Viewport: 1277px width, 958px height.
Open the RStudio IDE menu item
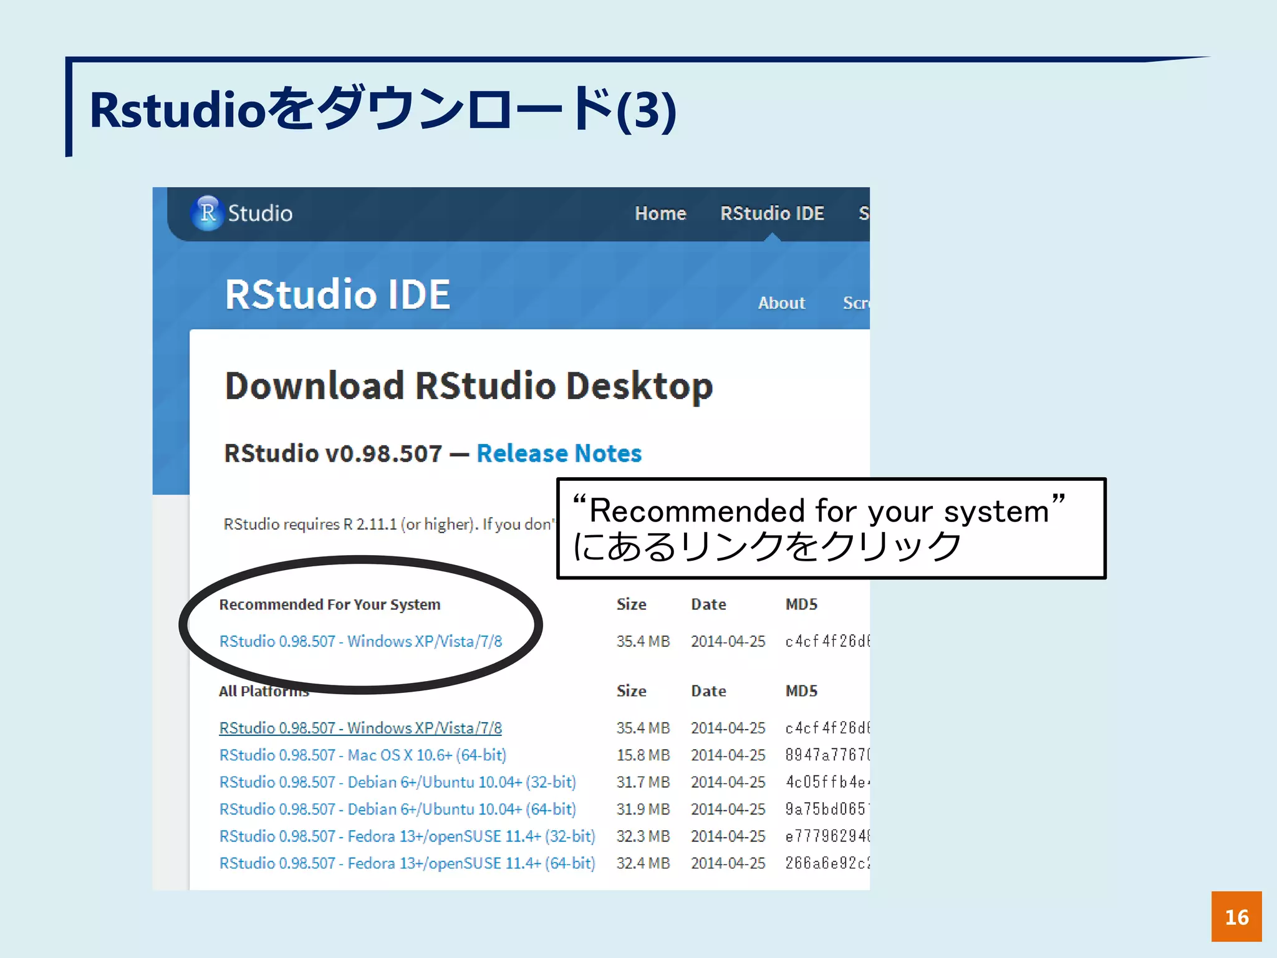point(772,213)
